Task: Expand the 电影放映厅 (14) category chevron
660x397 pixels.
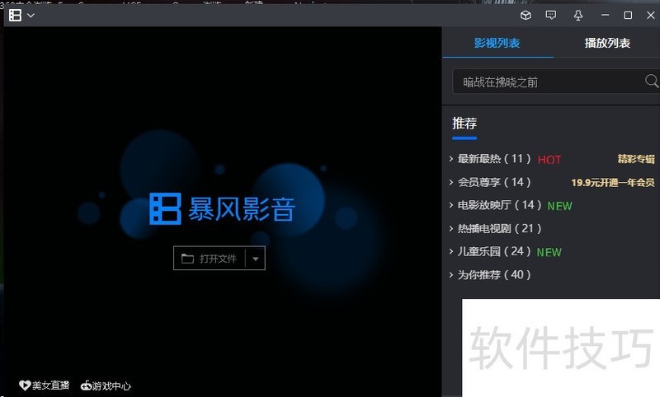Action: click(x=450, y=205)
